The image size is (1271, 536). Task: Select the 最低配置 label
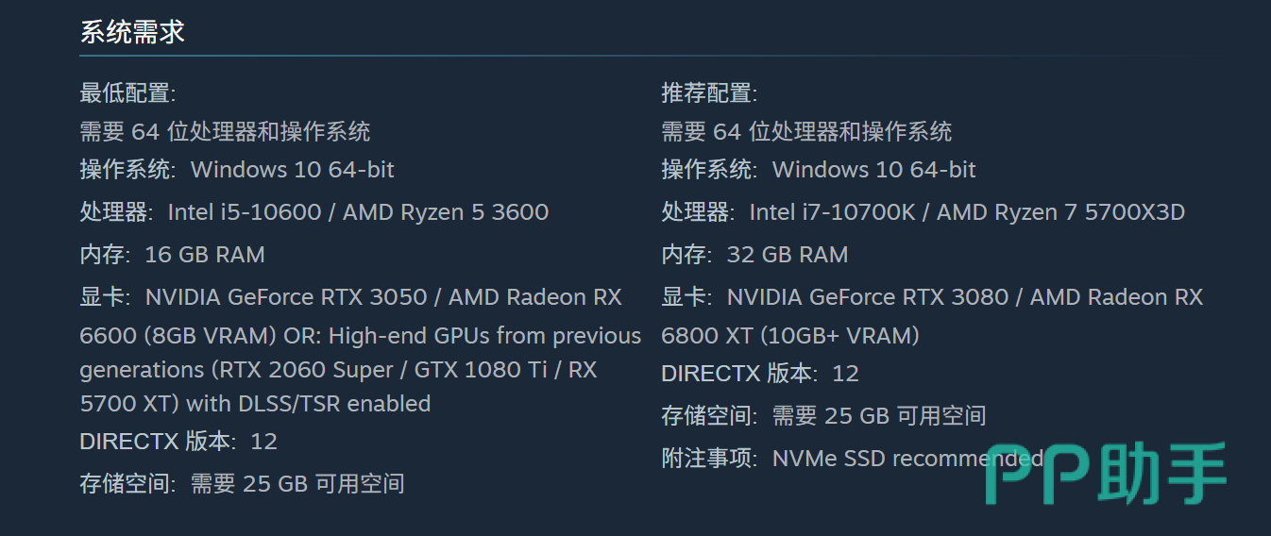127,93
